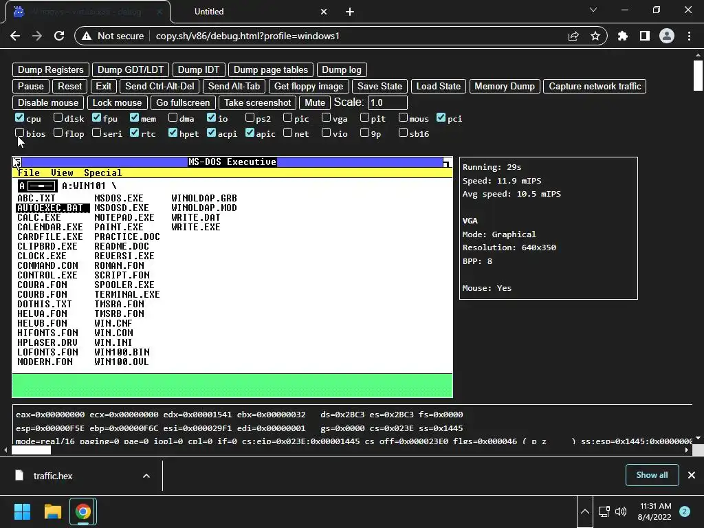Viewport: 704px width, 528px height.
Task: Select PAINT.EXE in file list
Action: pos(119,227)
